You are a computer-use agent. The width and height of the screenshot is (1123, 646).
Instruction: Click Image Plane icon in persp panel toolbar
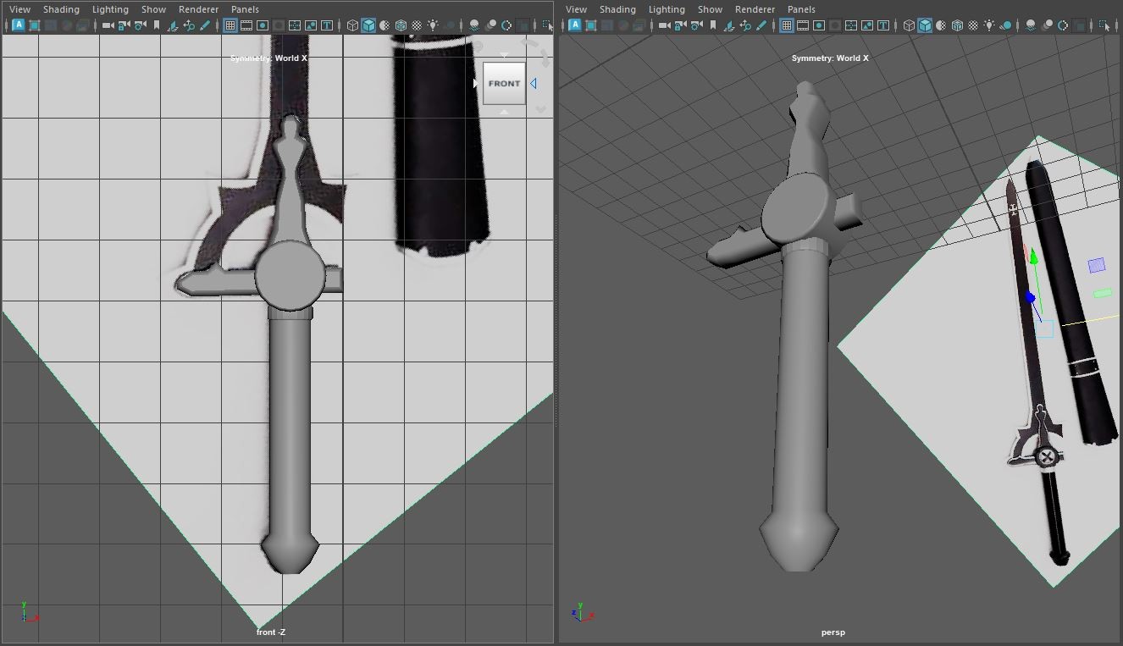coord(728,25)
